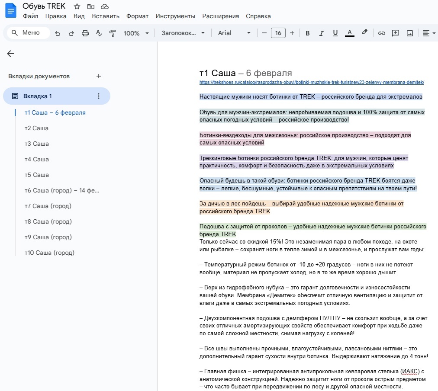
Task: Click the Вкладки документов panel title
Action: (x=39, y=76)
